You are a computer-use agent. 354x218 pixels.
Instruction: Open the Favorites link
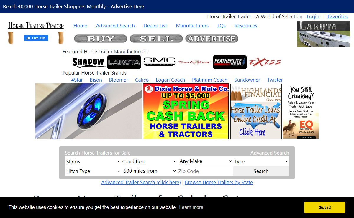point(337,16)
